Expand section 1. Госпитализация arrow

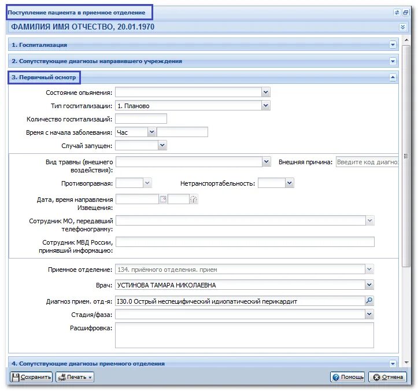(393, 45)
